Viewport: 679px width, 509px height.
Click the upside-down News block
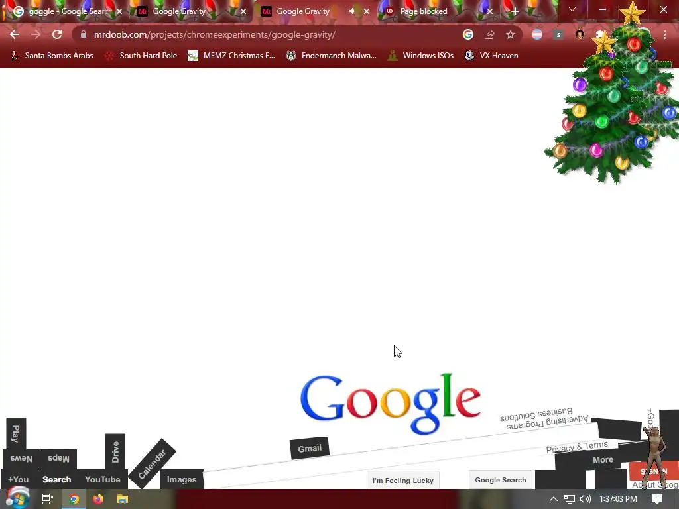tap(21, 459)
